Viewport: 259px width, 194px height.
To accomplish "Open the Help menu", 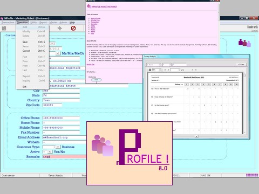I will click(x=72, y=23).
